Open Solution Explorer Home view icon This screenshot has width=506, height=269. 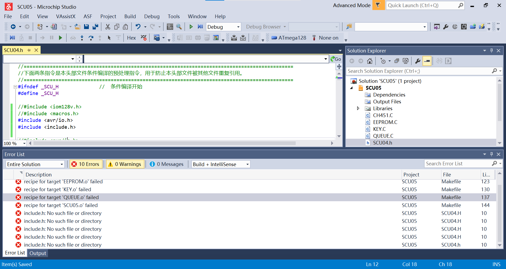click(369, 61)
